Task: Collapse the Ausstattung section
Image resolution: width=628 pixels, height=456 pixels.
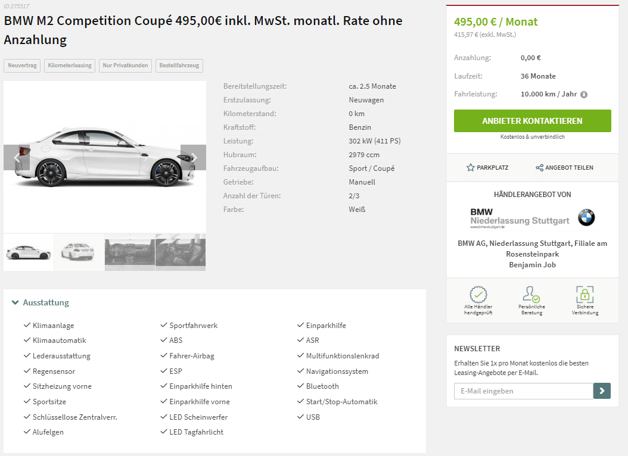Action: coord(15,302)
